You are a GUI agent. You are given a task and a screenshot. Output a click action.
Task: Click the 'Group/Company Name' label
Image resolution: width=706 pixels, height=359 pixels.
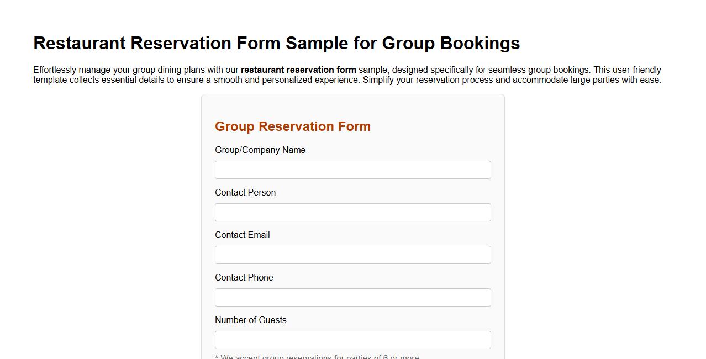pos(260,150)
